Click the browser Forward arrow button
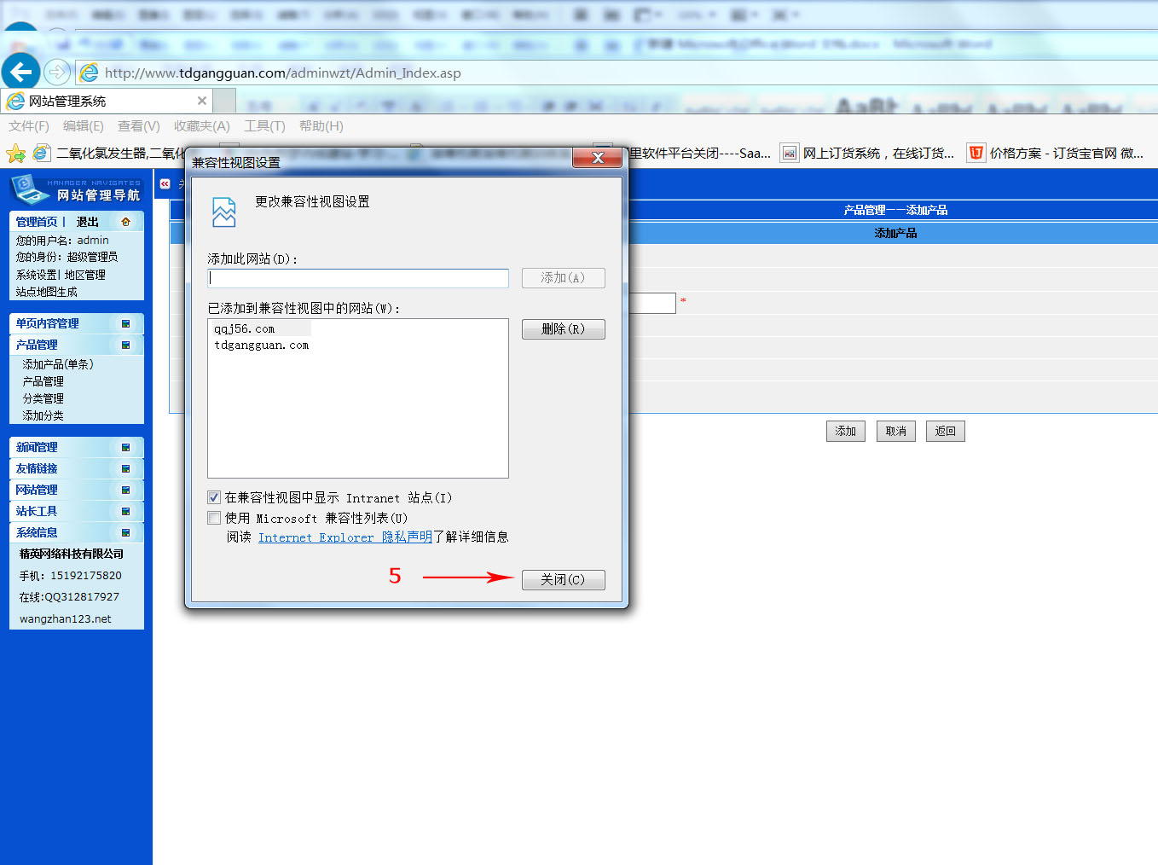The width and height of the screenshot is (1158, 865). 57,73
